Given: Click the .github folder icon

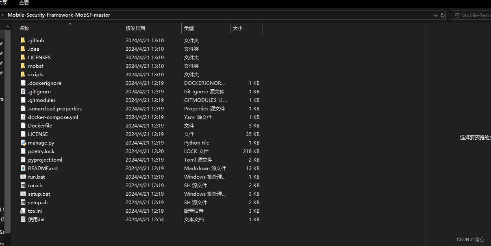Looking at the screenshot, I should pos(23,40).
